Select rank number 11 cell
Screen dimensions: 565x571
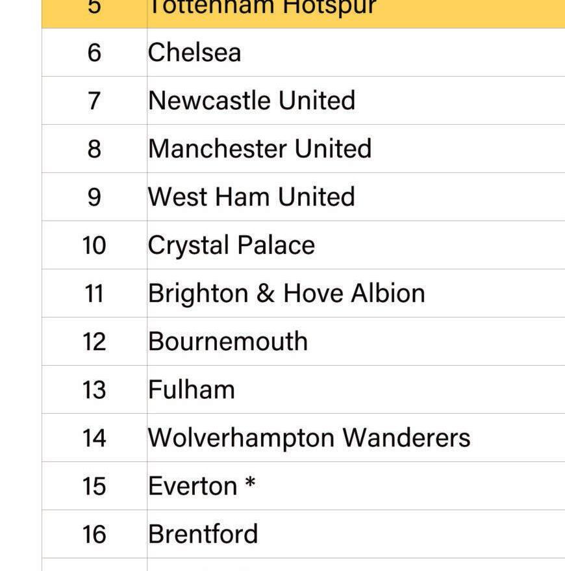click(x=94, y=293)
